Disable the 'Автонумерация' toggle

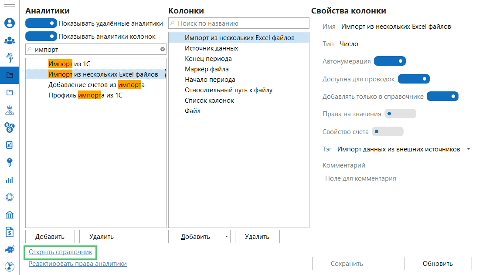tap(390, 61)
